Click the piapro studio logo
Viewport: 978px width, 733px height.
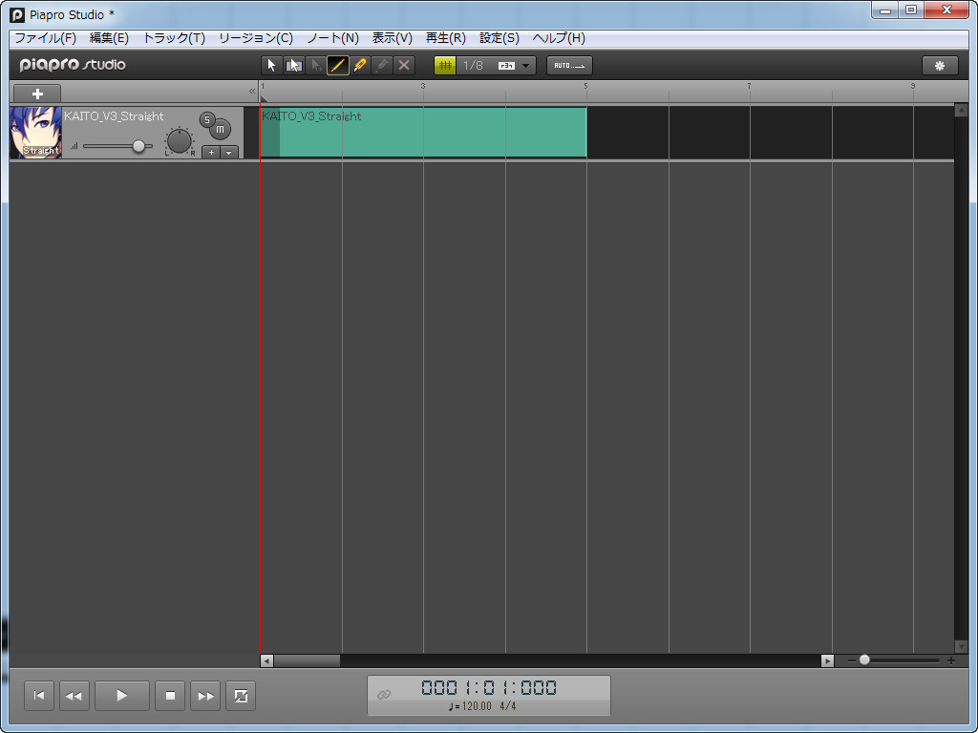click(x=73, y=65)
